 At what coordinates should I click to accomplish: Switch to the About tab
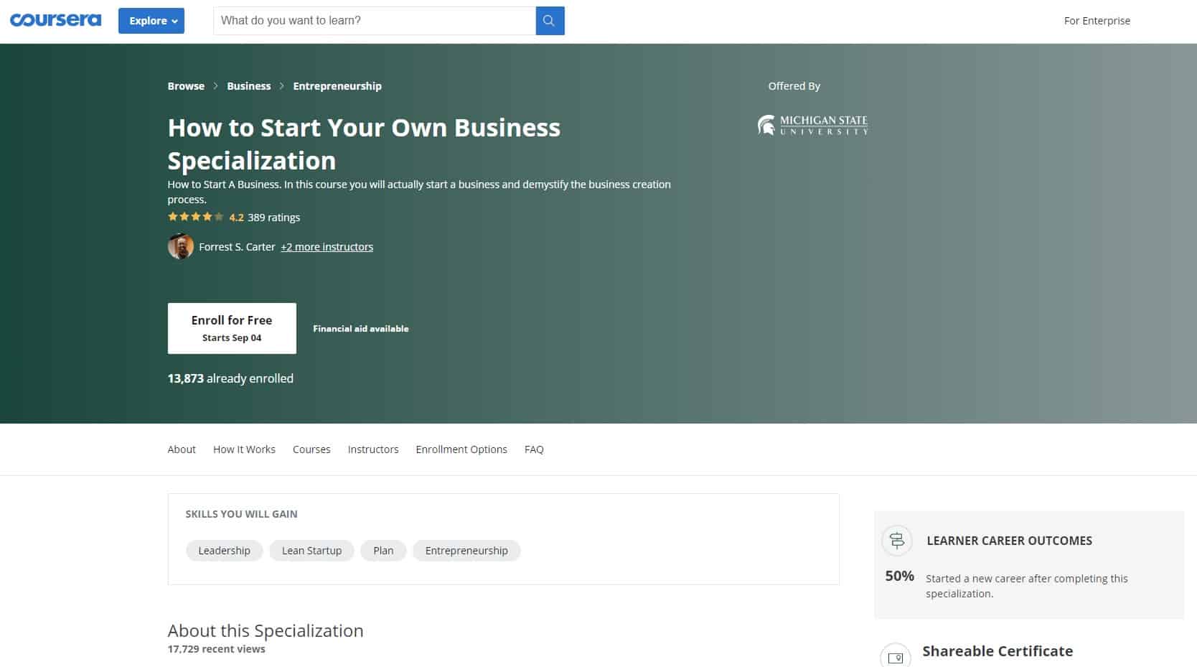182,449
